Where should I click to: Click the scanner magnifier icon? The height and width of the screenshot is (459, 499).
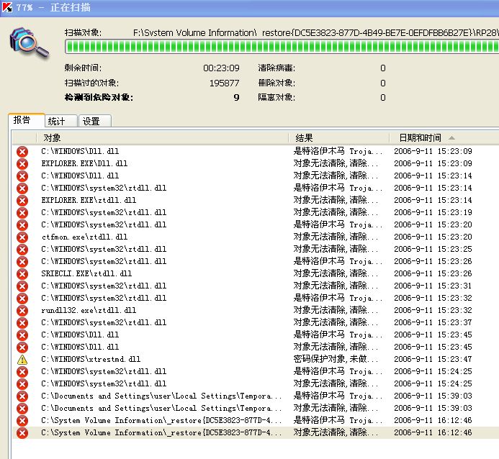click(x=29, y=43)
